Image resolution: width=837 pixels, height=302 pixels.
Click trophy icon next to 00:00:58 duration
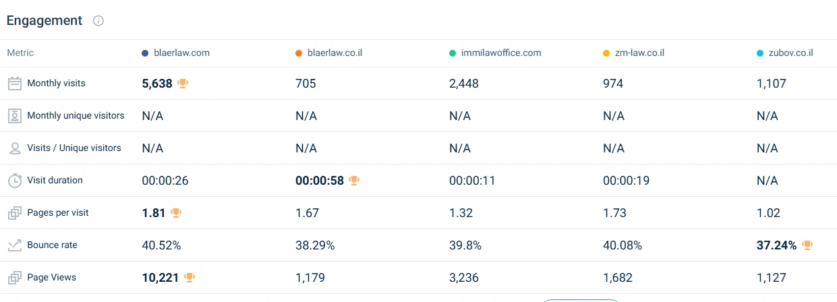[355, 181]
